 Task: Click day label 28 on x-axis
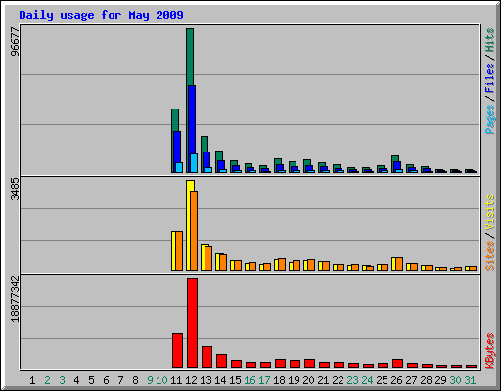point(426,380)
